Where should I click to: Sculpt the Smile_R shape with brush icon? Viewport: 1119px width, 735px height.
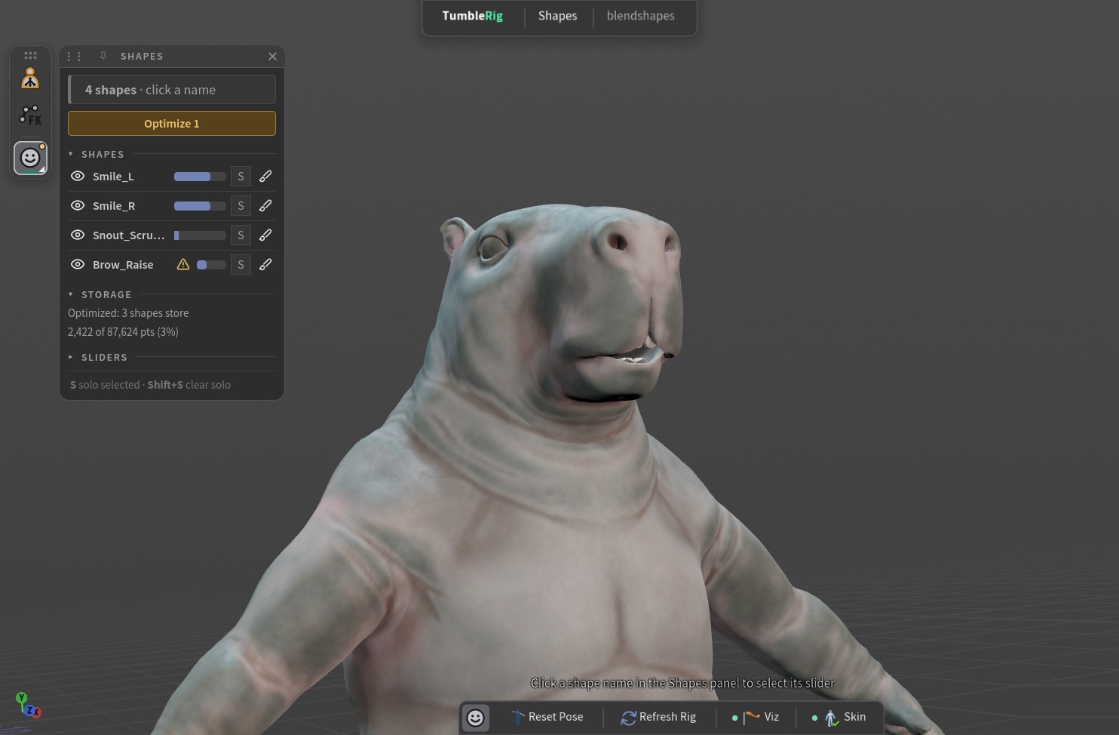click(265, 206)
